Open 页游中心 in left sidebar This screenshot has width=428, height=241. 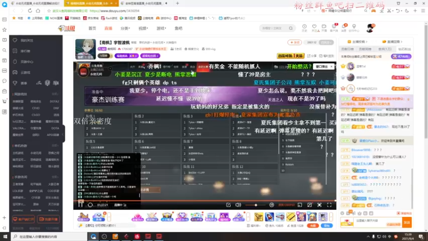coord(24,62)
